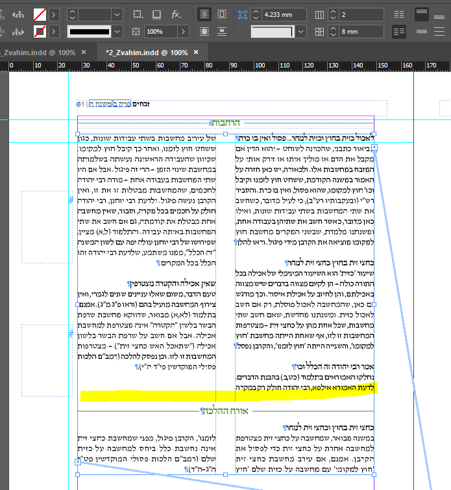Click the opacity checkerboard icon
451x490 pixels.
137,31
